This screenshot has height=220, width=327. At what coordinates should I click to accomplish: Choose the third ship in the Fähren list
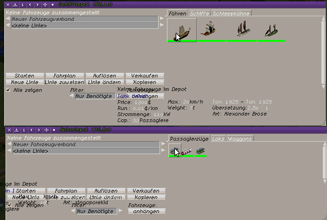241,30
